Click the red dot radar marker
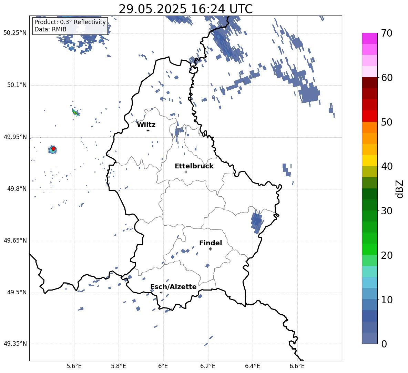This screenshot has height=373, width=408. [53, 149]
